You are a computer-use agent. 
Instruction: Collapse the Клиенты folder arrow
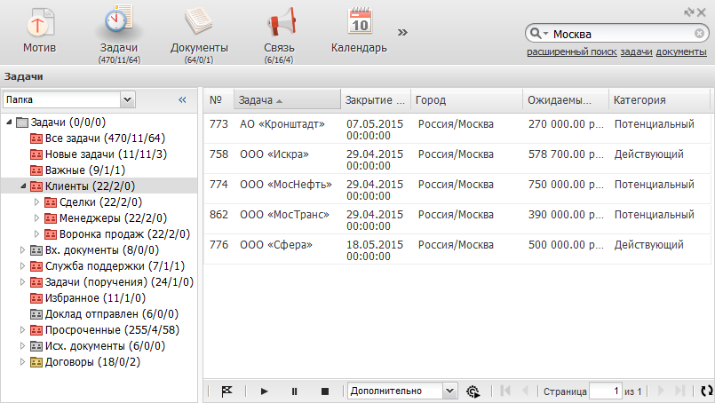coord(23,186)
